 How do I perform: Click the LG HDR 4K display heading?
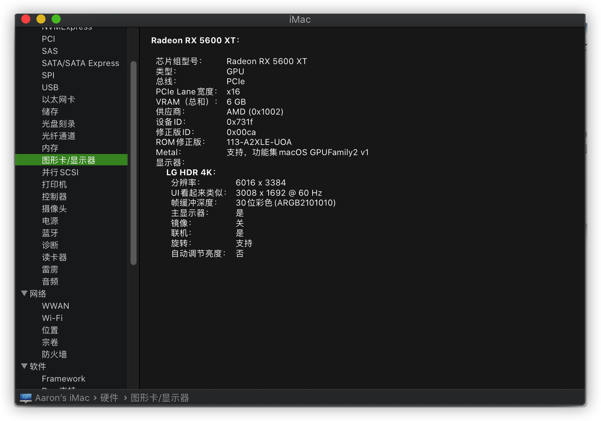point(191,172)
